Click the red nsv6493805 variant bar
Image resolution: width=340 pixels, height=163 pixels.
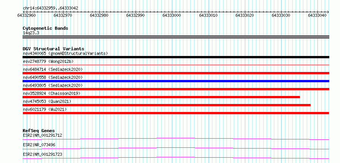(176, 89)
